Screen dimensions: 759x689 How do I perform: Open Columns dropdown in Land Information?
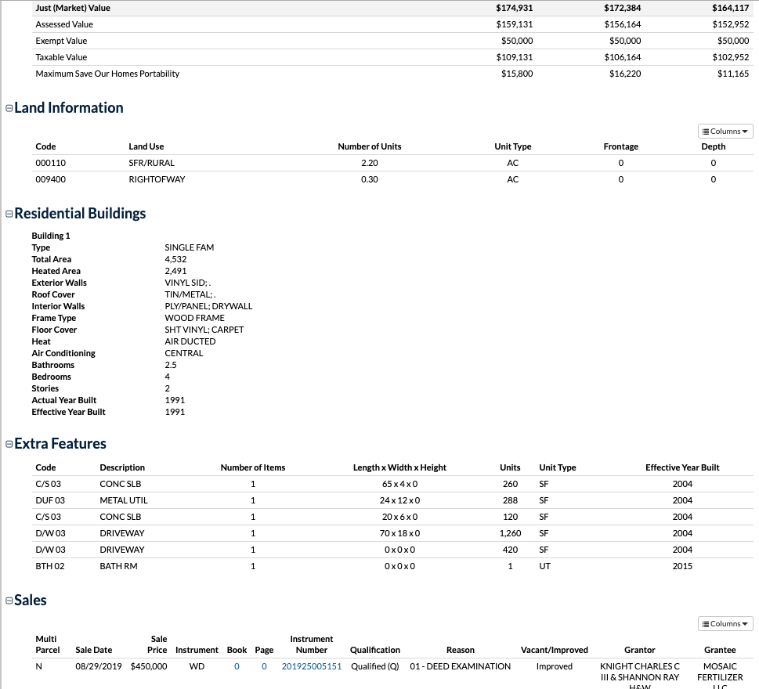pos(725,131)
